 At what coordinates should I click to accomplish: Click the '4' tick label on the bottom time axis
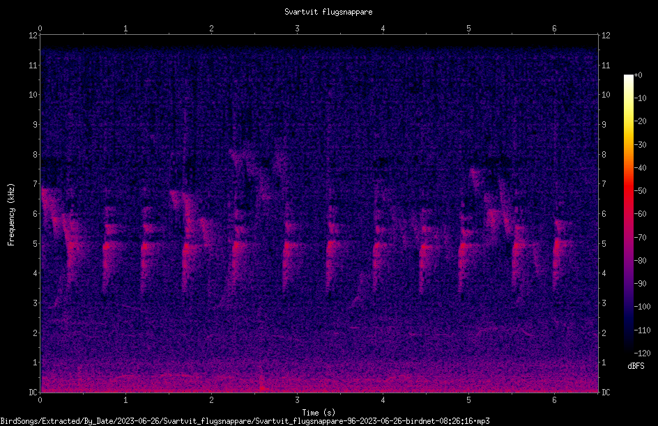383,400
